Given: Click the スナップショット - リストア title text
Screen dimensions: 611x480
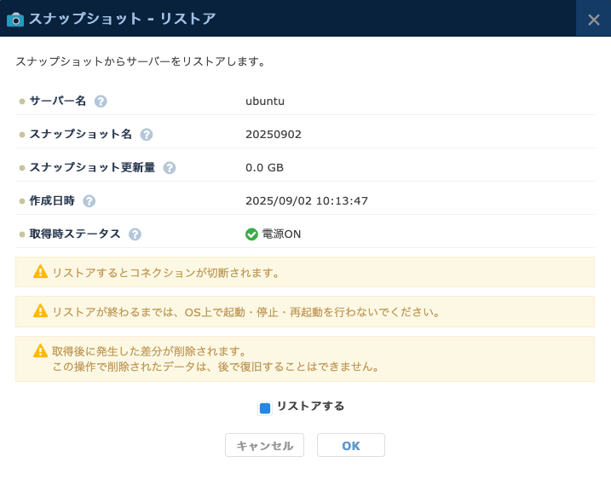Looking at the screenshot, I should click(122, 19).
